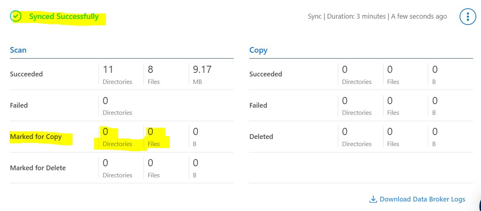Click the Failed label in Copy section
Image resolution: width=481 pixels, height=211 pixels.
coord(258,105)
